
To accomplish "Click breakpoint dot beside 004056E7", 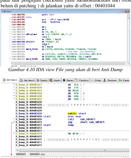I will pyautogui.click(x=14, y=84).
